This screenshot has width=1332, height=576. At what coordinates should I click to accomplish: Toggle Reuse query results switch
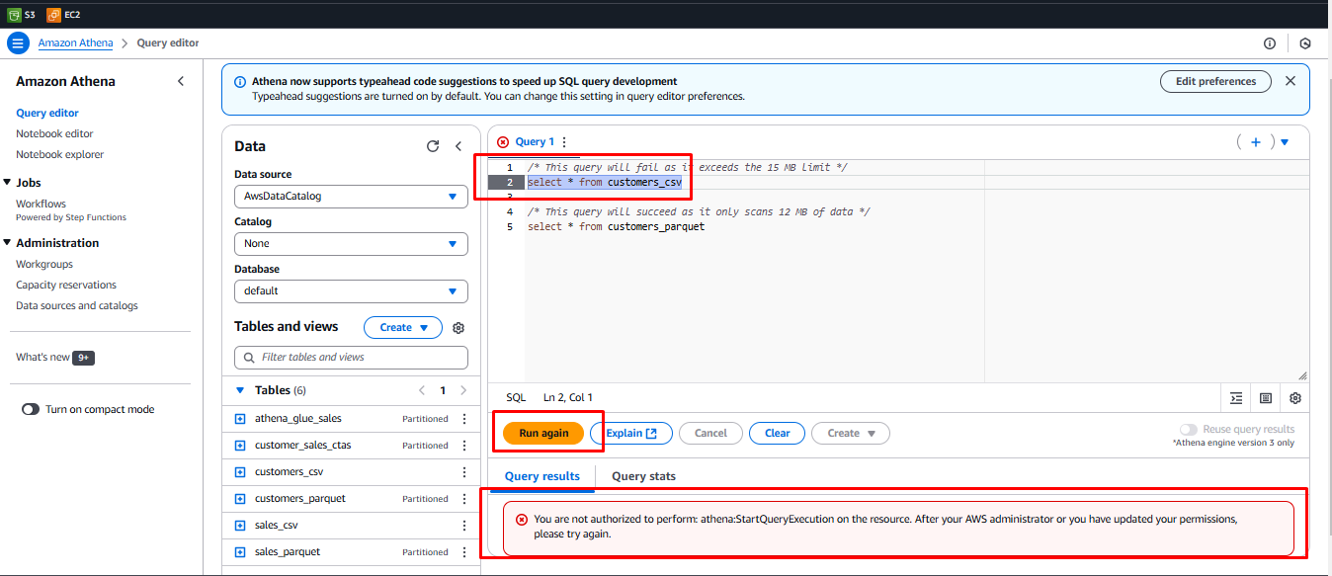pyautogui.click(x=1188, y=430)
